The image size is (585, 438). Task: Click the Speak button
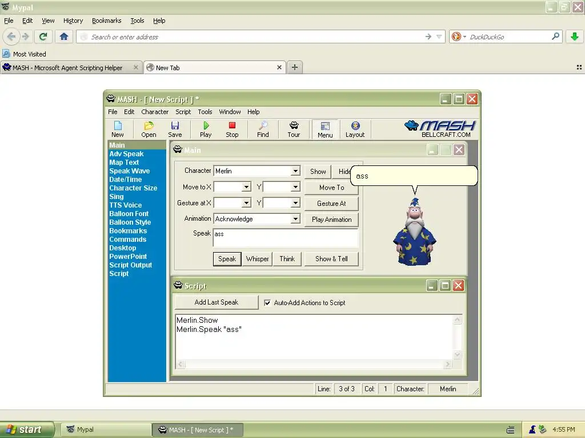coord(227,259)
